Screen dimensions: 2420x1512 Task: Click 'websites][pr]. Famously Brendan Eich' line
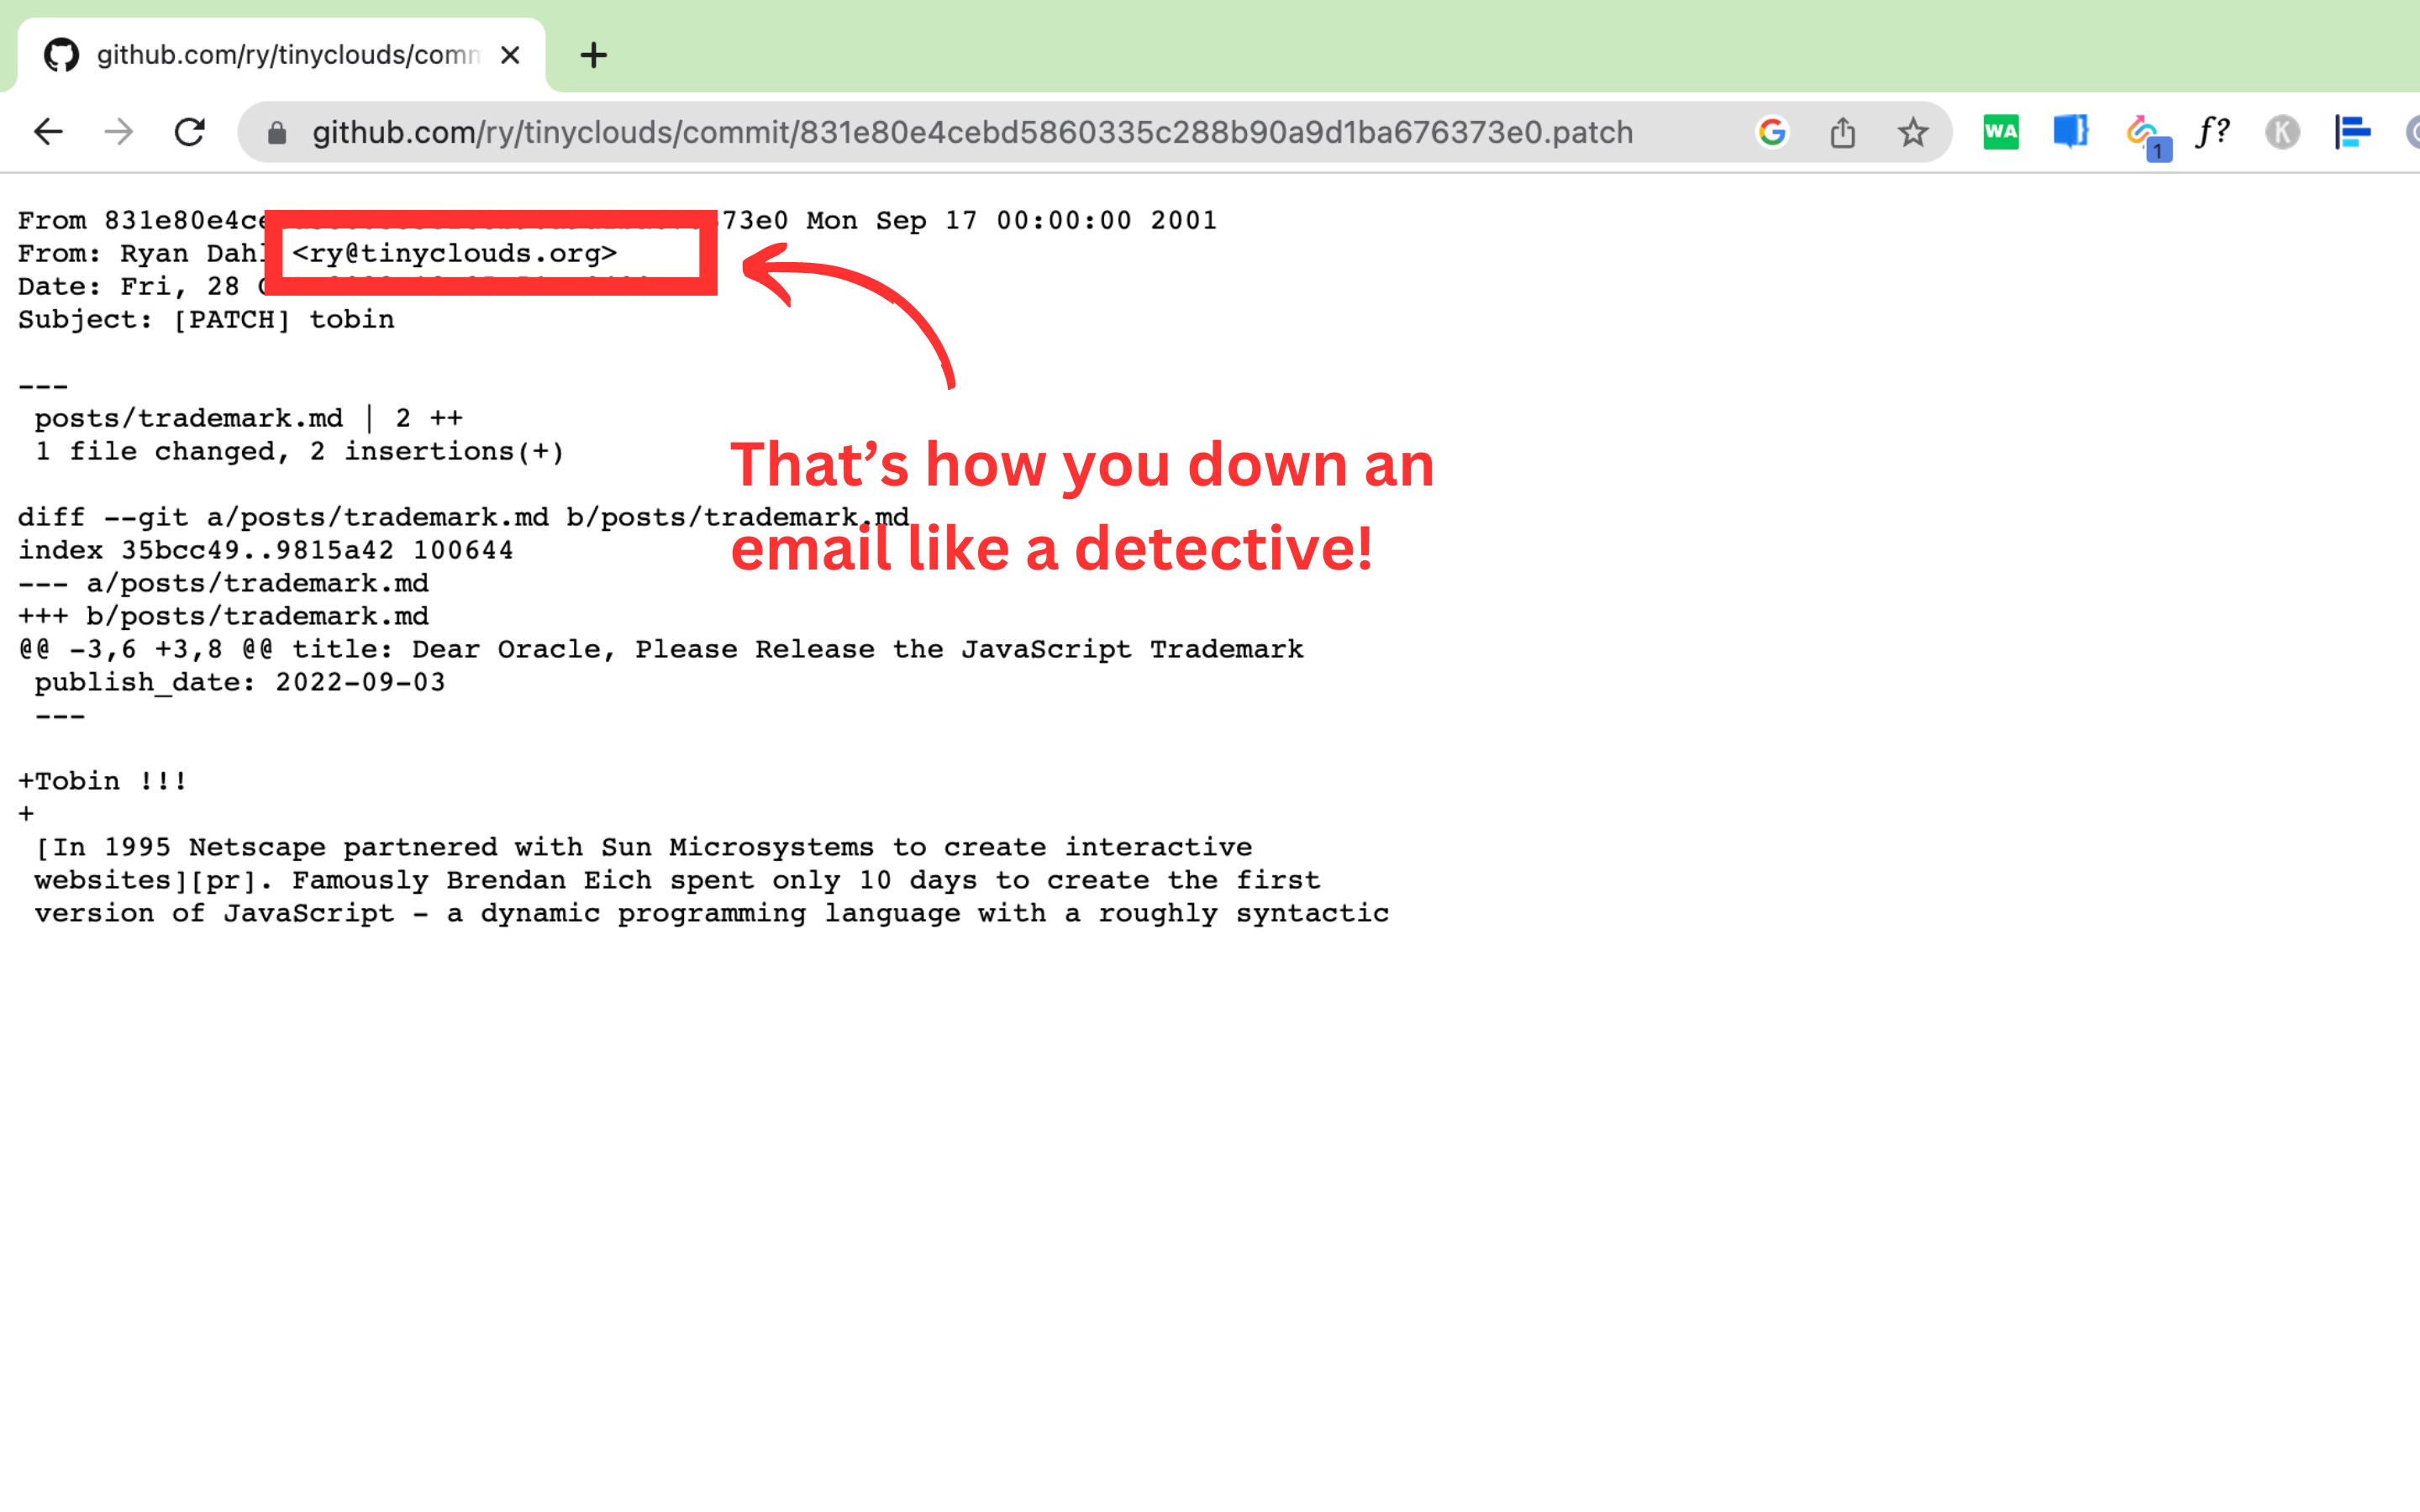pyautogui.click(x=677, y=880)
